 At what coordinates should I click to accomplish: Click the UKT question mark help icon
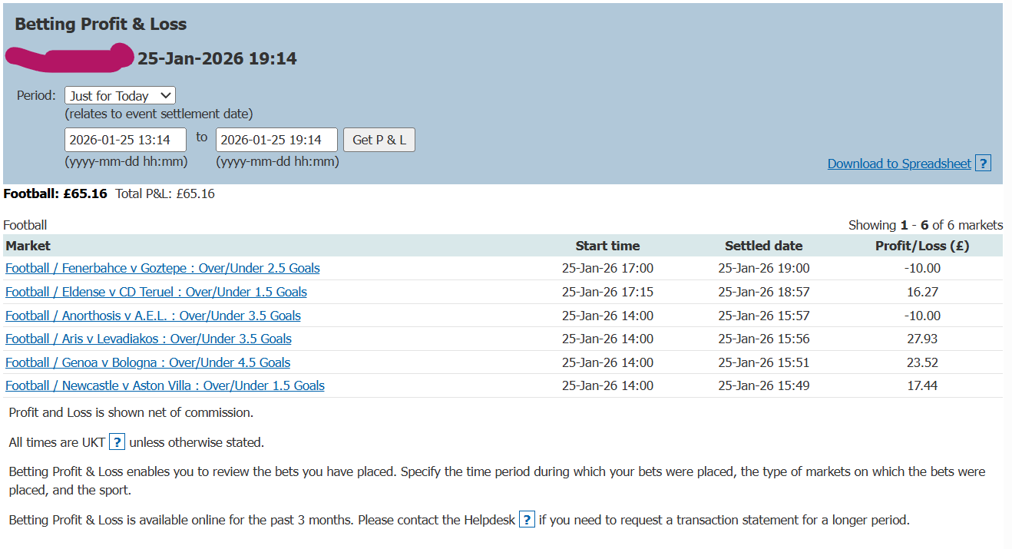(x=117, y=442)
